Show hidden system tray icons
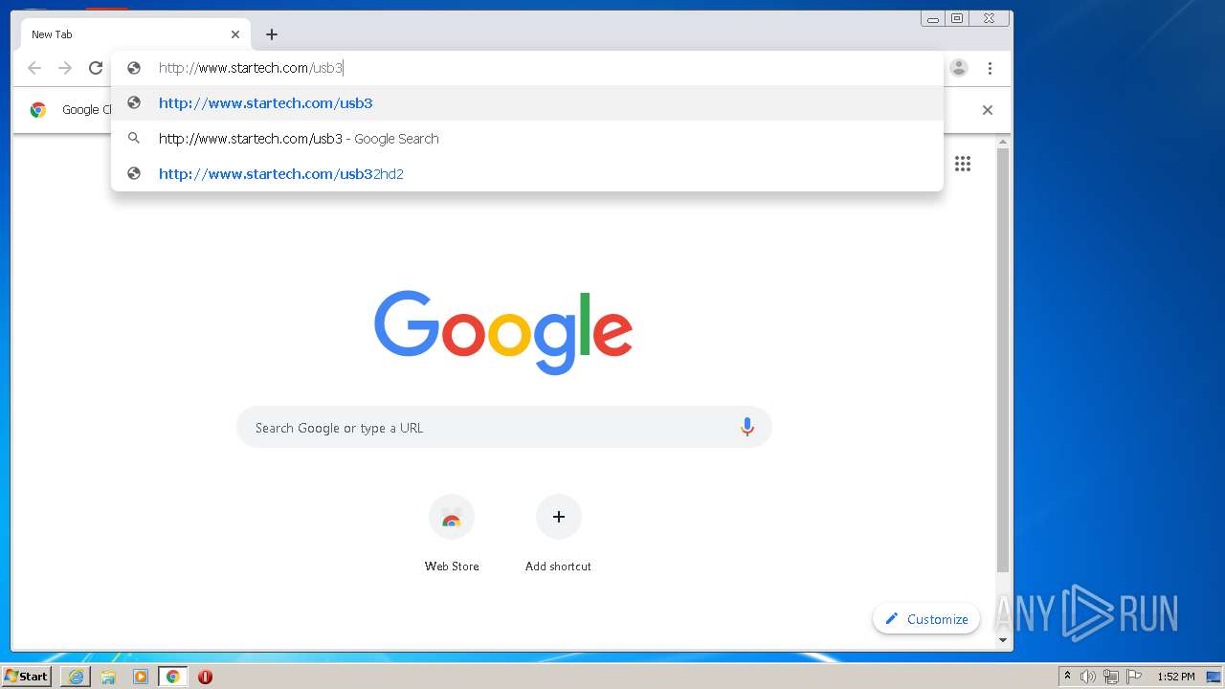The height and width of the screenshot is (689, 1225). 1067,677
